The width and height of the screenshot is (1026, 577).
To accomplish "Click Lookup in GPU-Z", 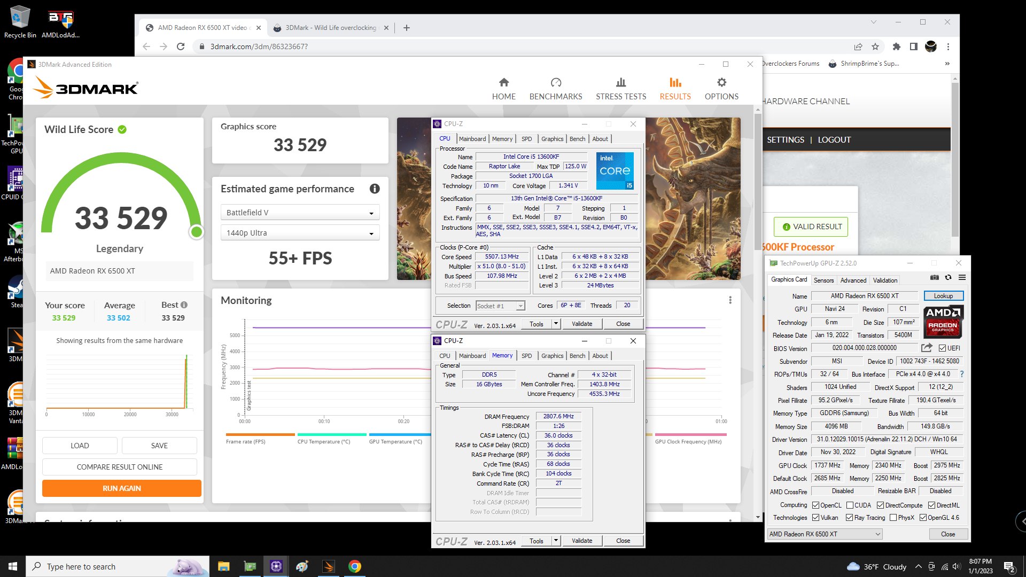I will (943, 295).
